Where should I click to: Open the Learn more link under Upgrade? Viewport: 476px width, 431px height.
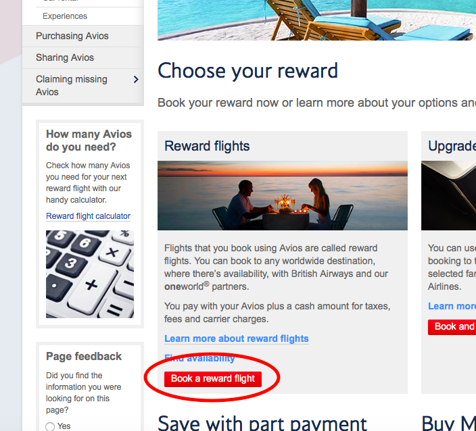[x=452, y=306]
